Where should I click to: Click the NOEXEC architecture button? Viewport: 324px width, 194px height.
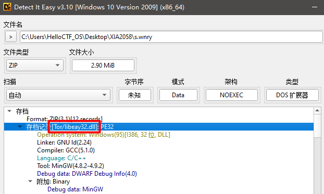coord(232,95)
